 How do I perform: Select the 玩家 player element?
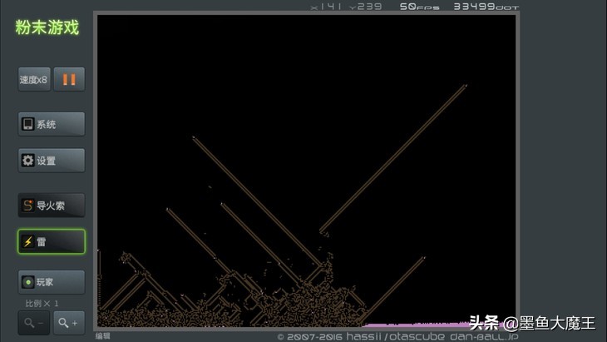pyautogui.click(x=52, y=282)
